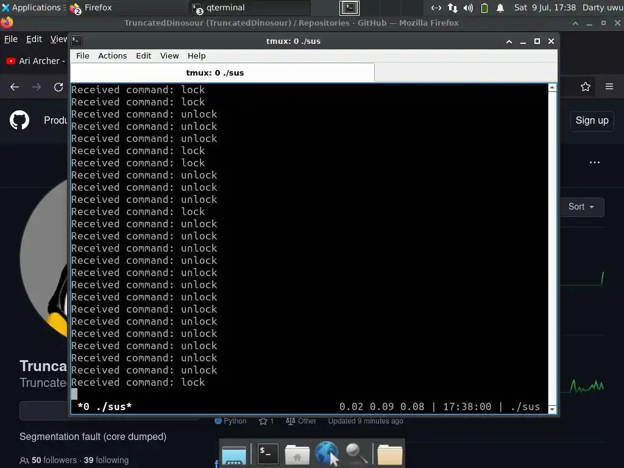Open the application finder magnifier dock icon
Screen dimensions: 624x468
point(356,453)
